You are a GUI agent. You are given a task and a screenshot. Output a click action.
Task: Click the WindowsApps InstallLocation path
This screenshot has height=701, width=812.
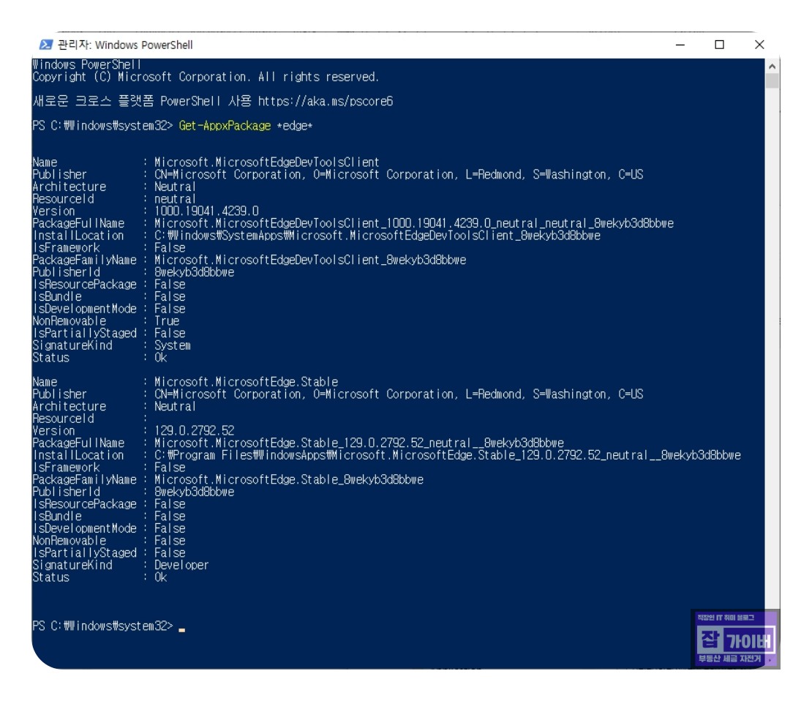[x=448, y=455]
